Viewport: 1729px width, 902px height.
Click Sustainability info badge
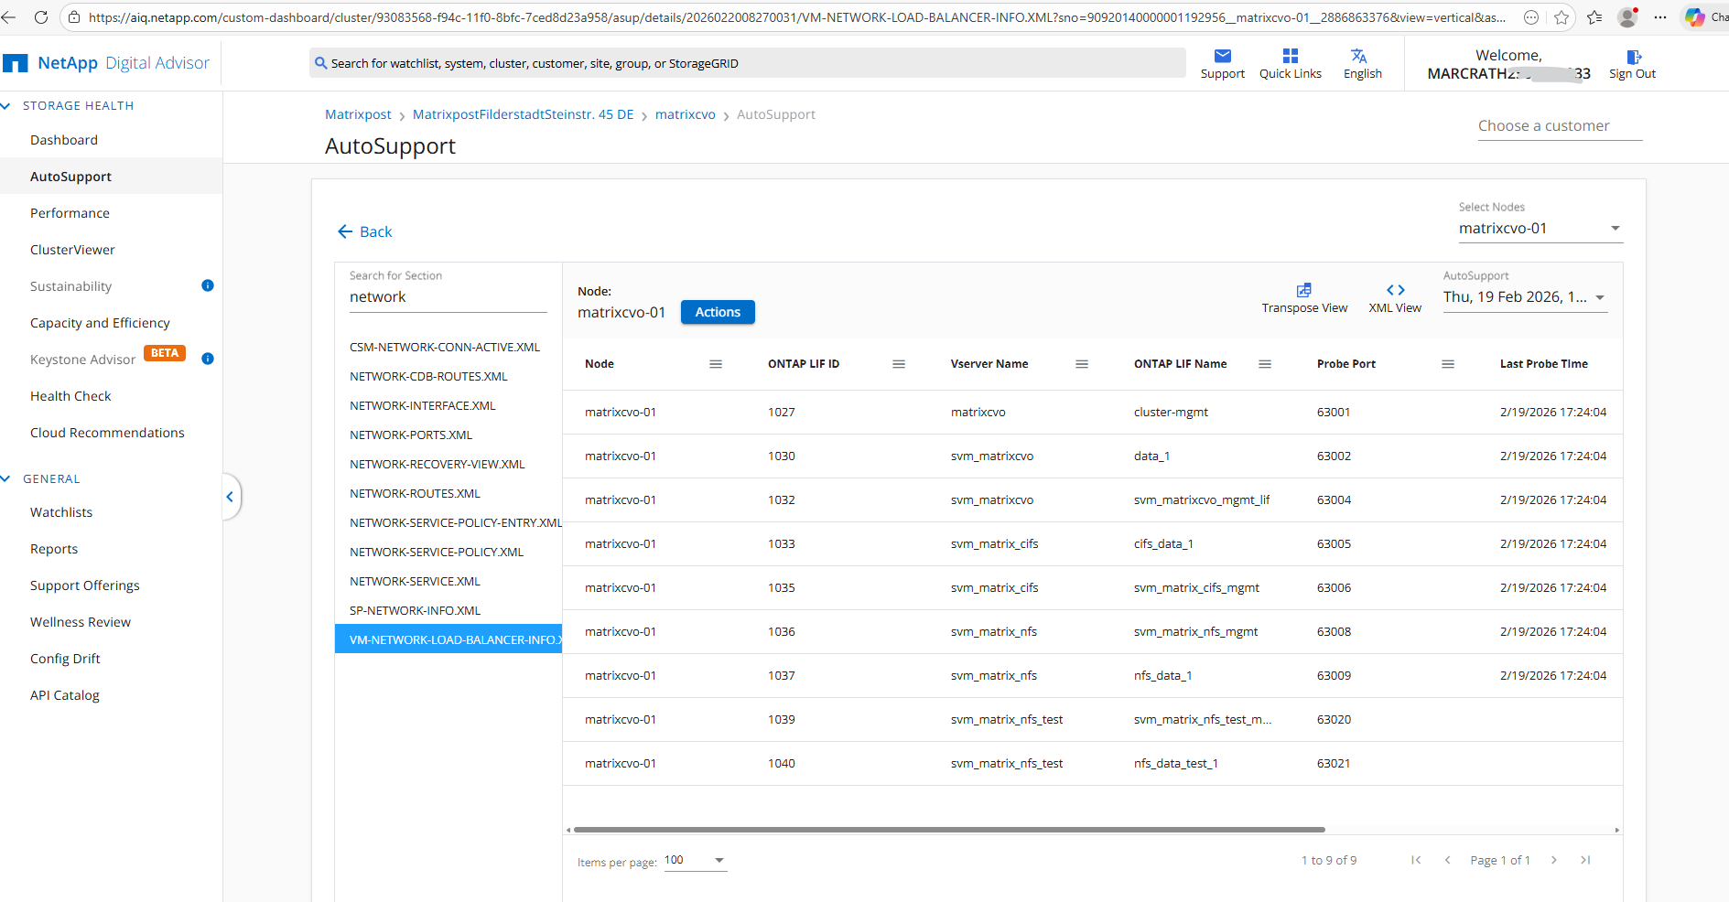coord(208,285)
